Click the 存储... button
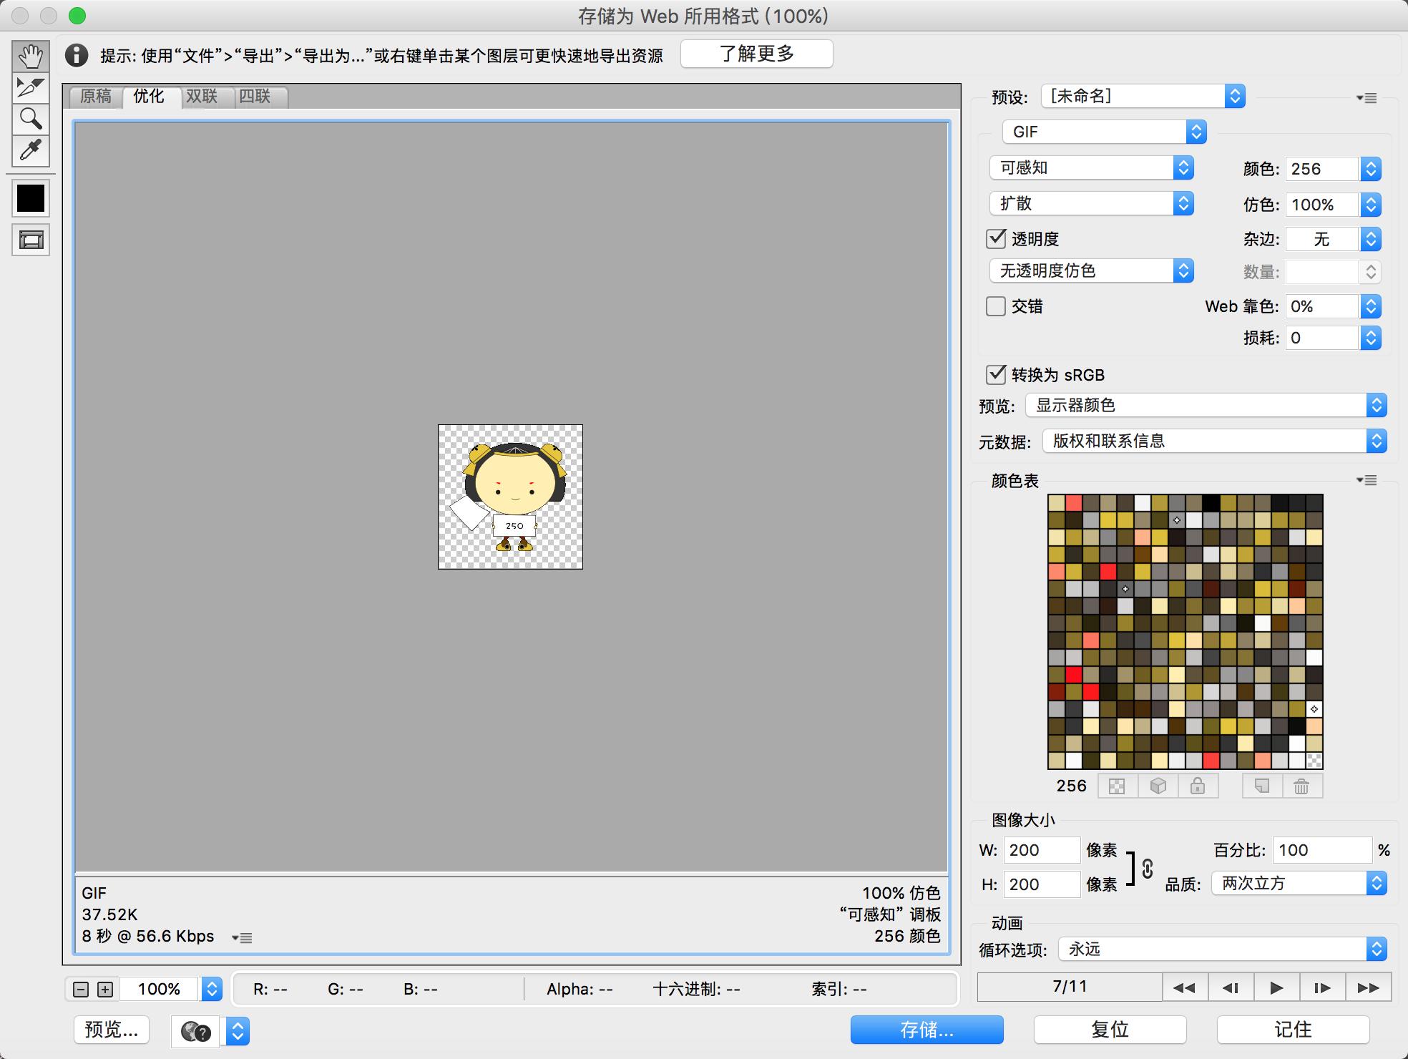This screenshot has height=1059, width=1408. (x=927, y=1030)
